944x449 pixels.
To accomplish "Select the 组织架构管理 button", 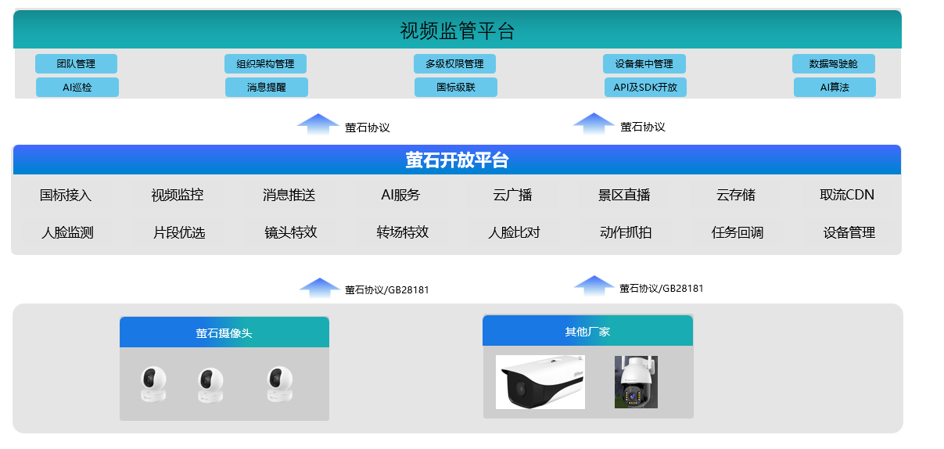I will 265,64.
